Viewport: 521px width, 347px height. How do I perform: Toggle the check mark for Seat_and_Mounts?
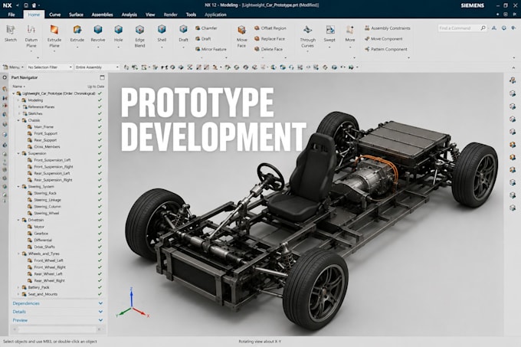[100, 294]
